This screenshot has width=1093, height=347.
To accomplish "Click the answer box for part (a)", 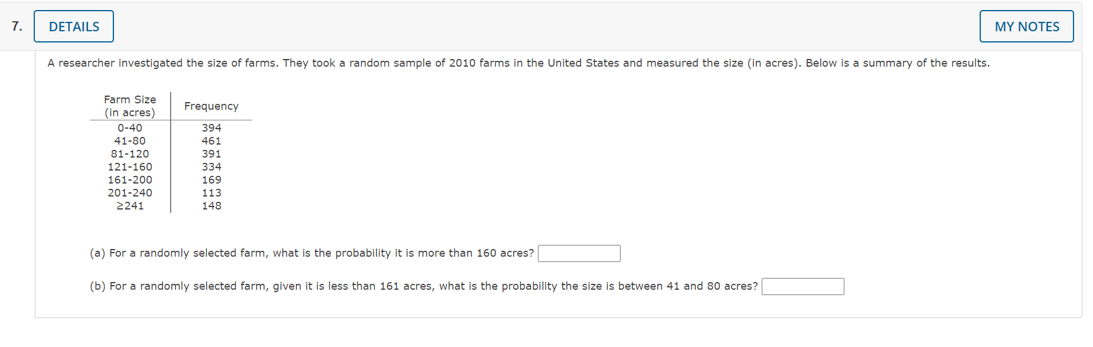I will [579, 253].
